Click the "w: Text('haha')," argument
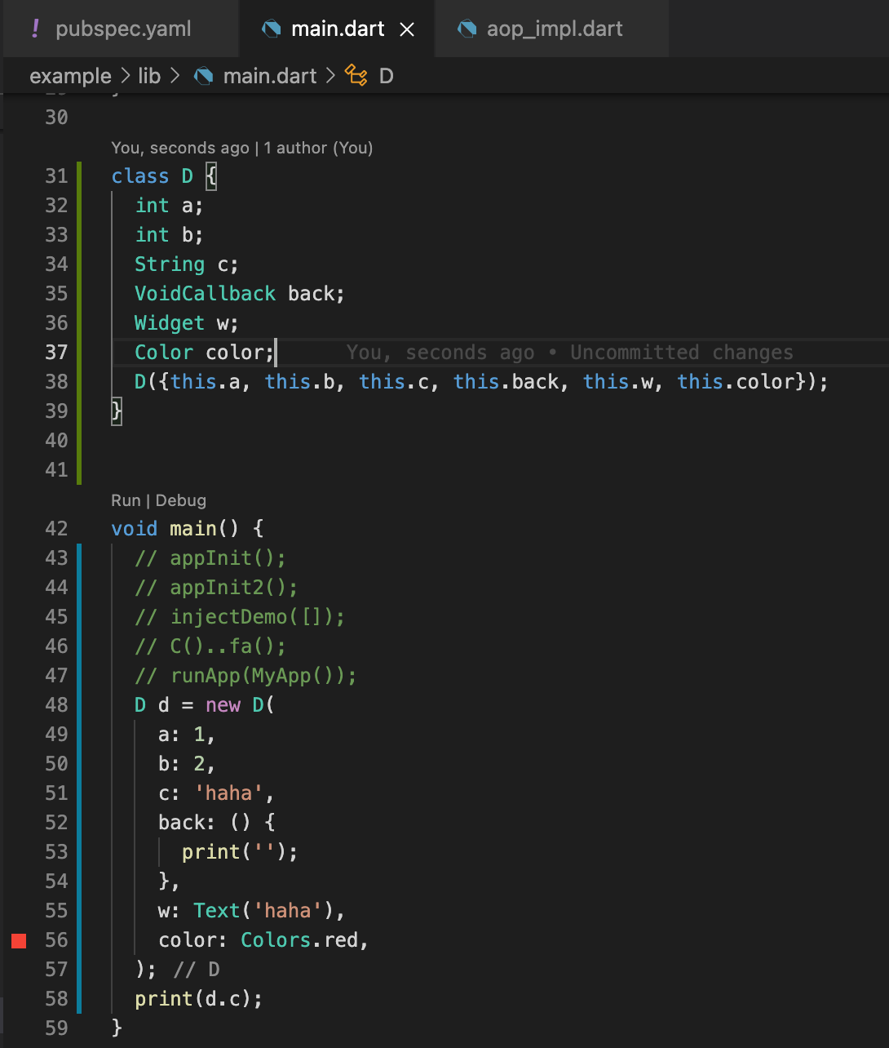The image size is (889, 1048). tap(251, 911)
